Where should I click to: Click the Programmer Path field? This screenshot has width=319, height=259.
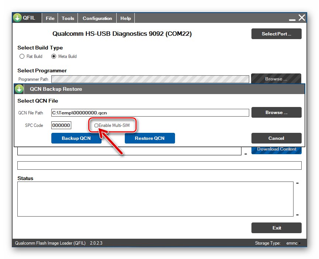[150, 79]
